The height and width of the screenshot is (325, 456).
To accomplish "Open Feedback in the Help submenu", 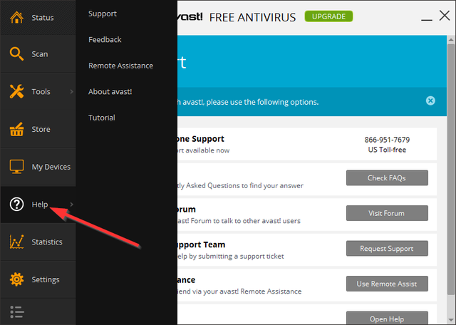I will [105, 40].
